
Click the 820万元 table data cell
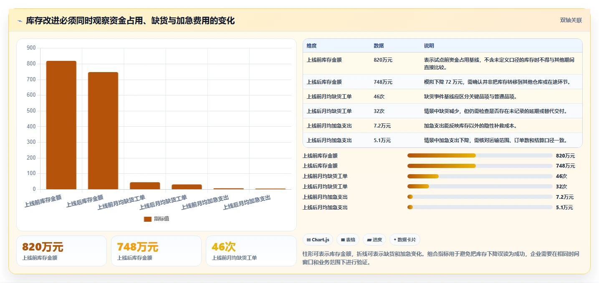click(383, 60)
